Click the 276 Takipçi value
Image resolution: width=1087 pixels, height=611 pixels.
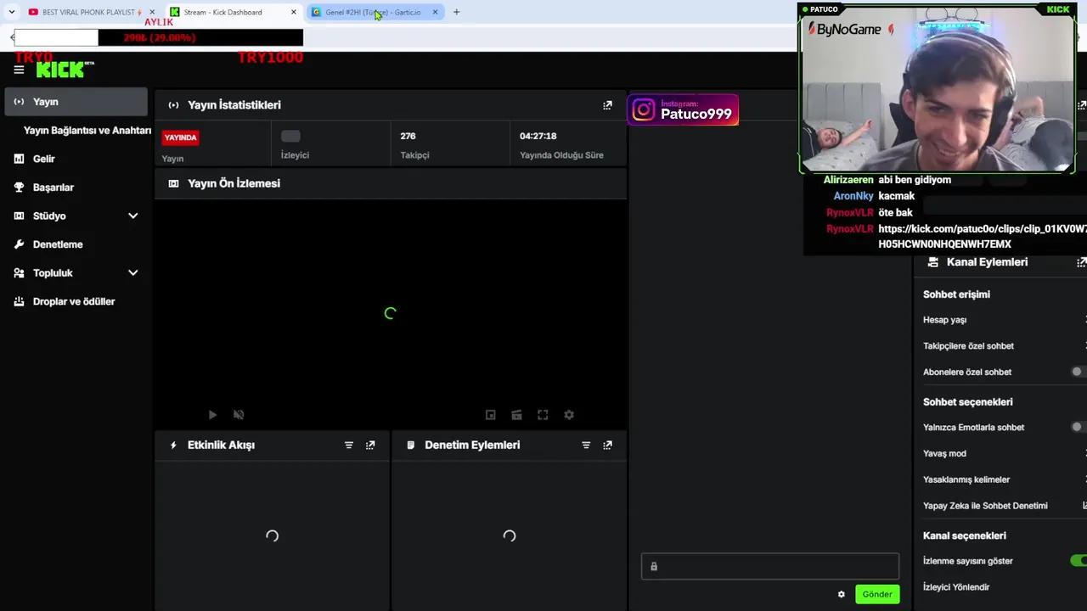(x=408, y=136)
